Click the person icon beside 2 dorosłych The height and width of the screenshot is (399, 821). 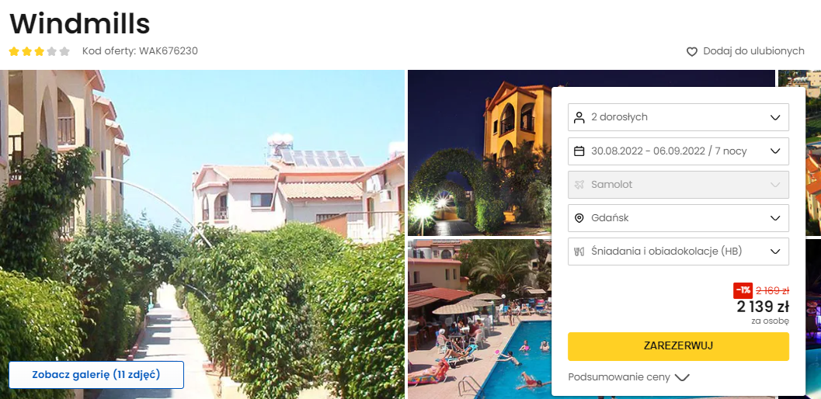579,117
